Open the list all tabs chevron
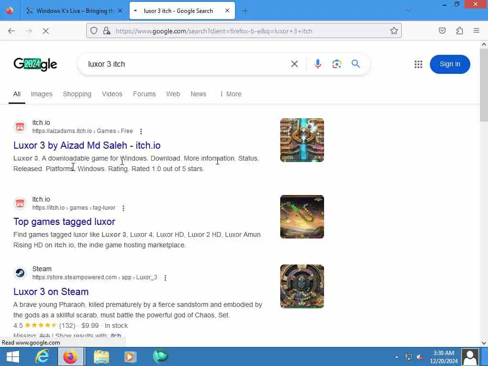 click(x=409, y=11)
